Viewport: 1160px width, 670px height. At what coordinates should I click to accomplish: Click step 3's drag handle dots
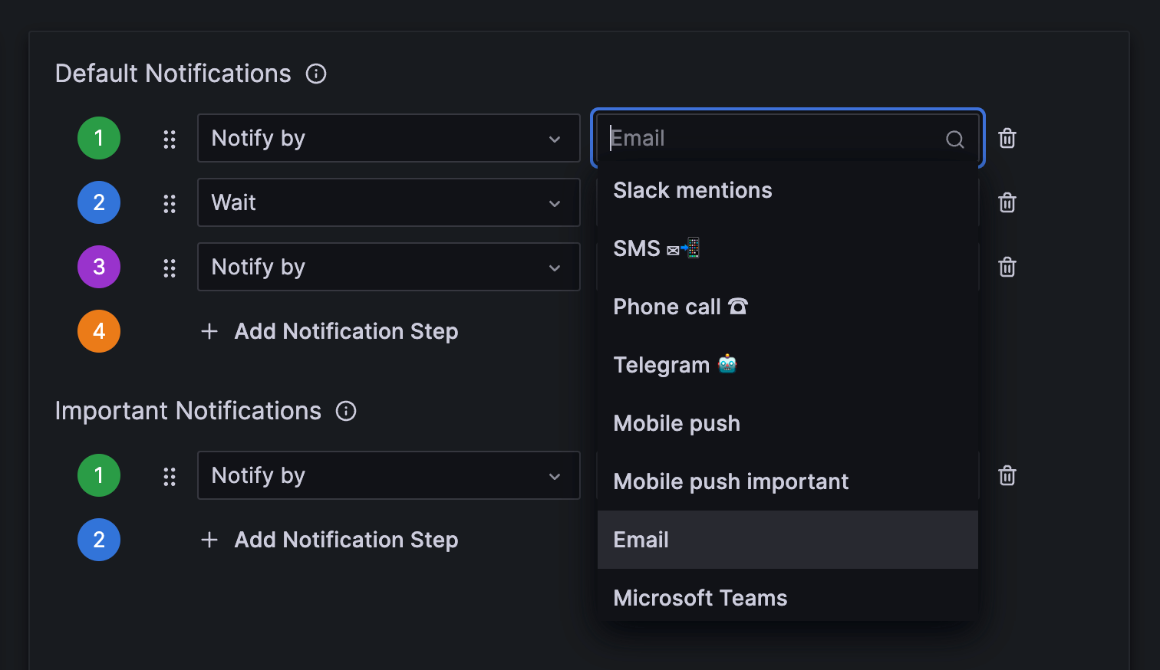pos(170,267)
